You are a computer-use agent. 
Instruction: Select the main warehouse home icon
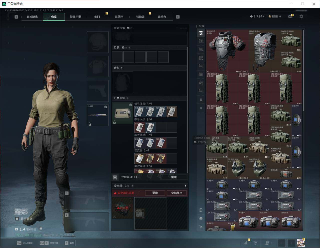(201, 33)
